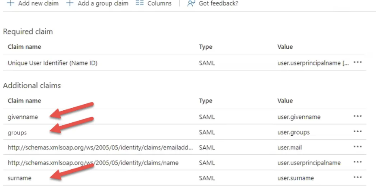Click Value header under Additional claims

(285, 100)
